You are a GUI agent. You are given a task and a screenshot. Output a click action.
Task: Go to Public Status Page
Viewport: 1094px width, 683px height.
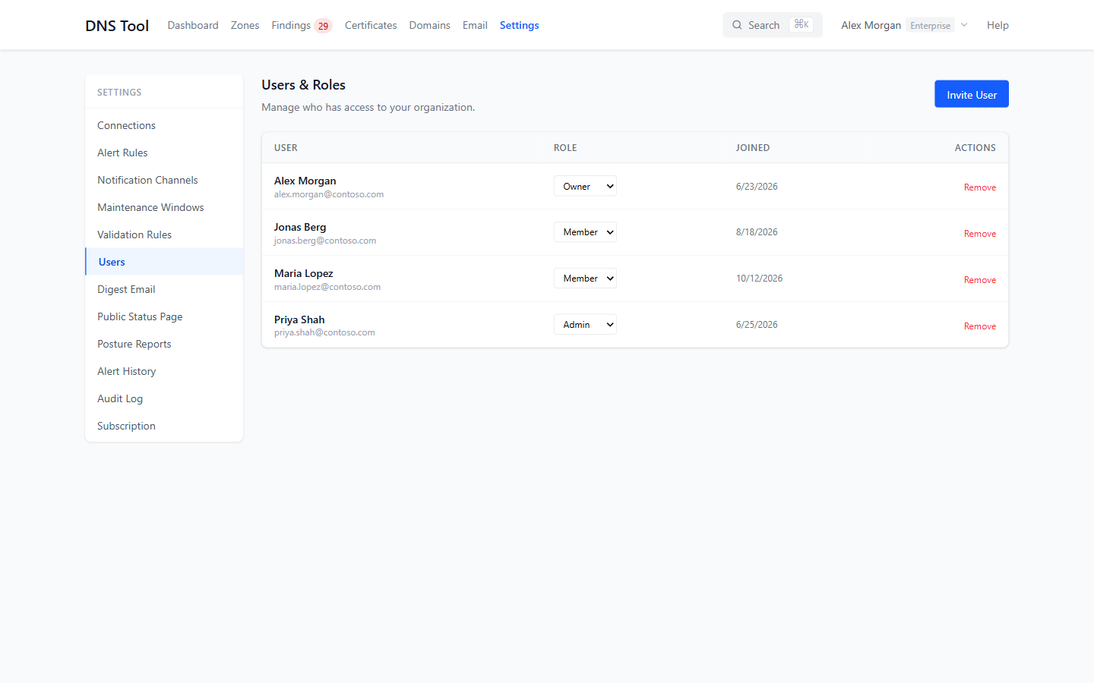tap(164, 316)
